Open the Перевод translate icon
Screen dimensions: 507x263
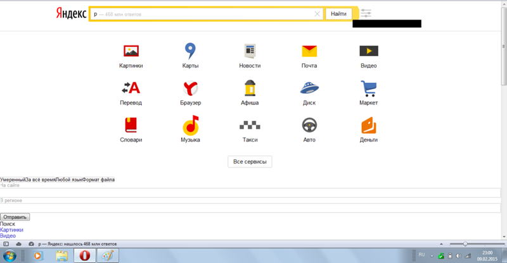click(131, 88)
